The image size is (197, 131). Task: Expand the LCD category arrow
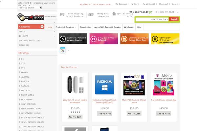click(54, 23)
